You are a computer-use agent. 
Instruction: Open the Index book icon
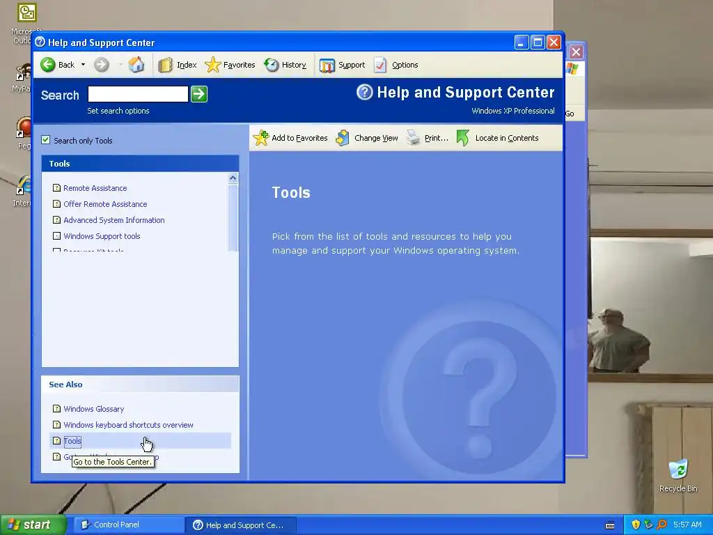coord(166,65)
